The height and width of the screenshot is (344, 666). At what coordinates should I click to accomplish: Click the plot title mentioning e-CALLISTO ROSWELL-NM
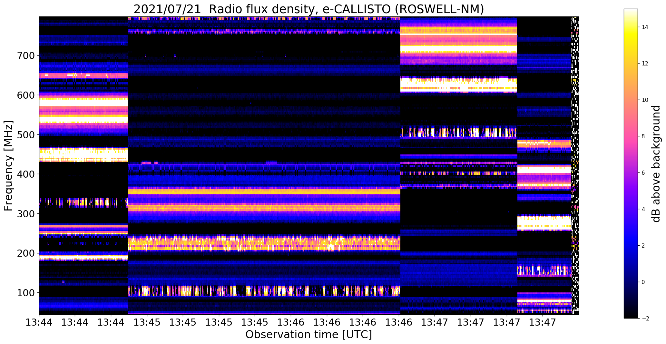point(309,9)
